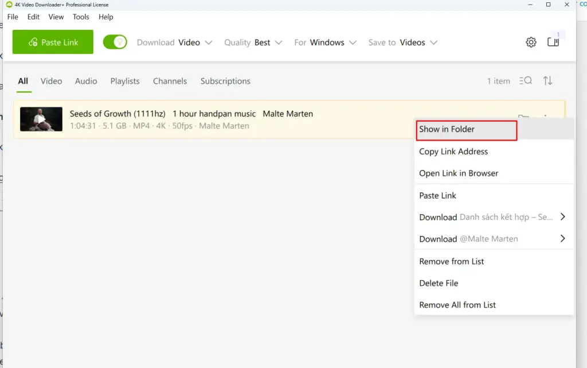Open the Quality Best dropdown
This screenshot has height=368, width=587.
coord(253,42)
